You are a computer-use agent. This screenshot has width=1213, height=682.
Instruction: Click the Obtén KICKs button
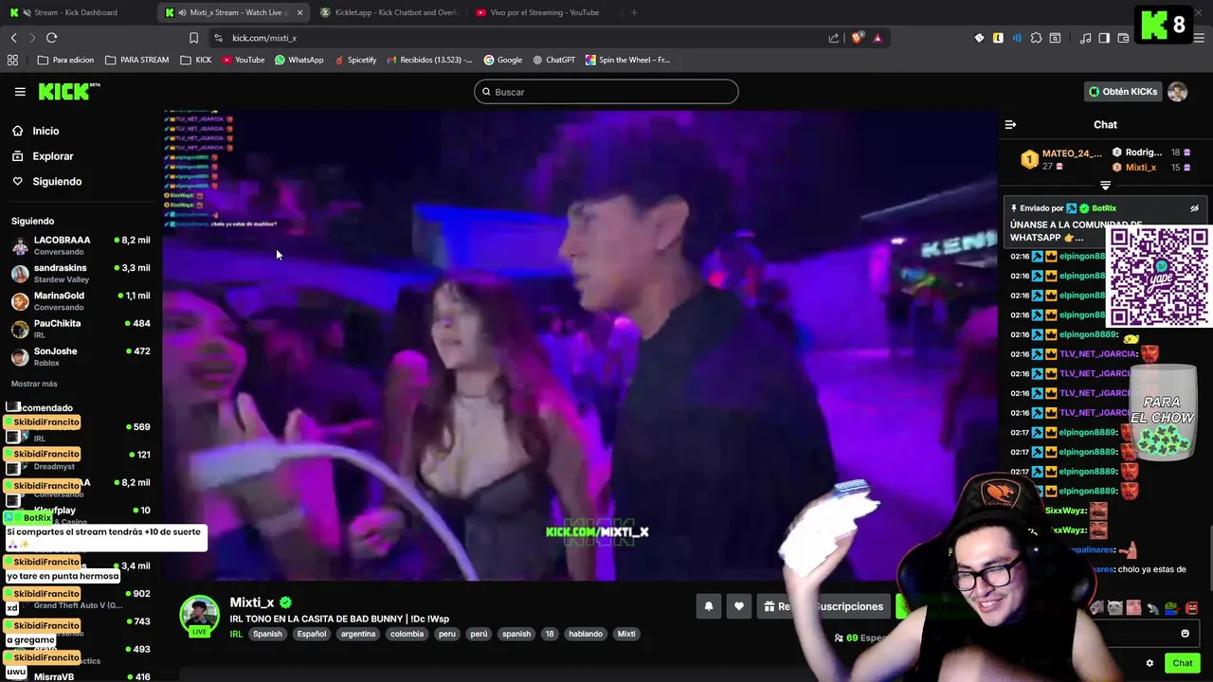coord(1123,92)
